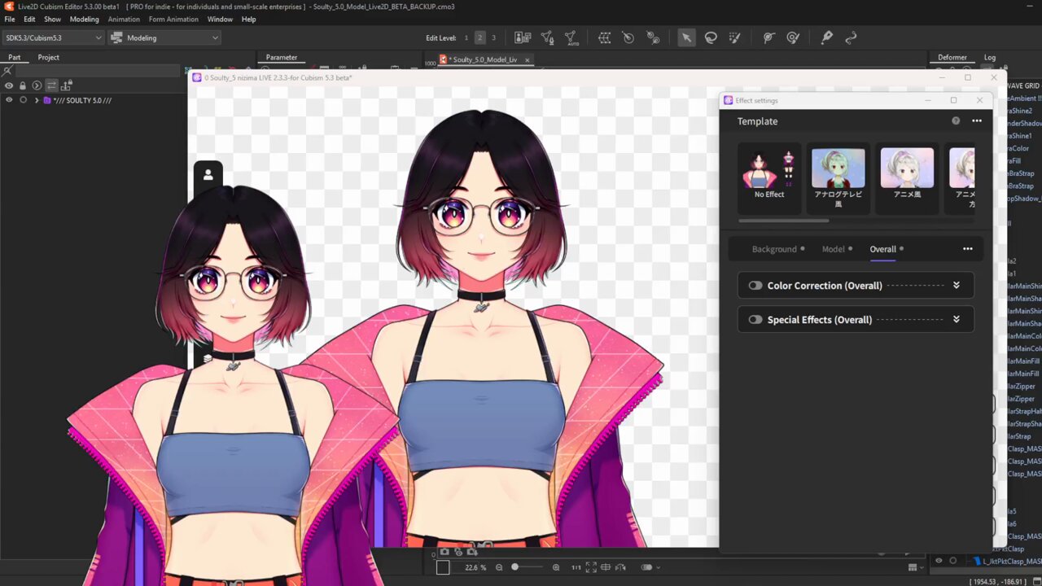Click background color swatch in canvas bar
Image resolution: width=1042 pixels, height=586 pixels.
pyautogui.click(x=443, y=567)
